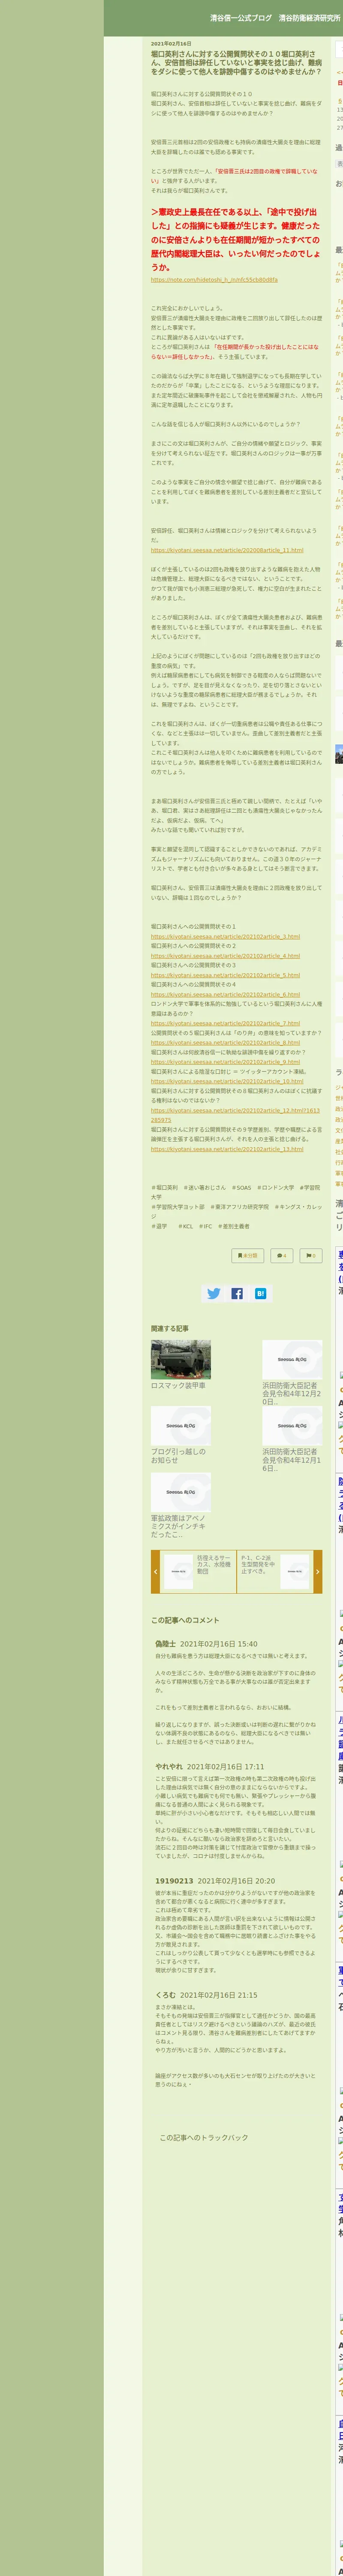This screenshot has height=2576, width=343.
Task: Open the 202102article_7.html link
Action: (225, 1024)
